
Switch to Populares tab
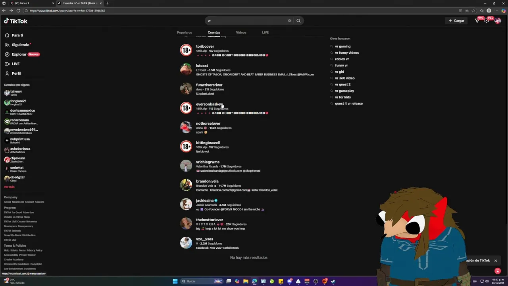pos(185,33)
